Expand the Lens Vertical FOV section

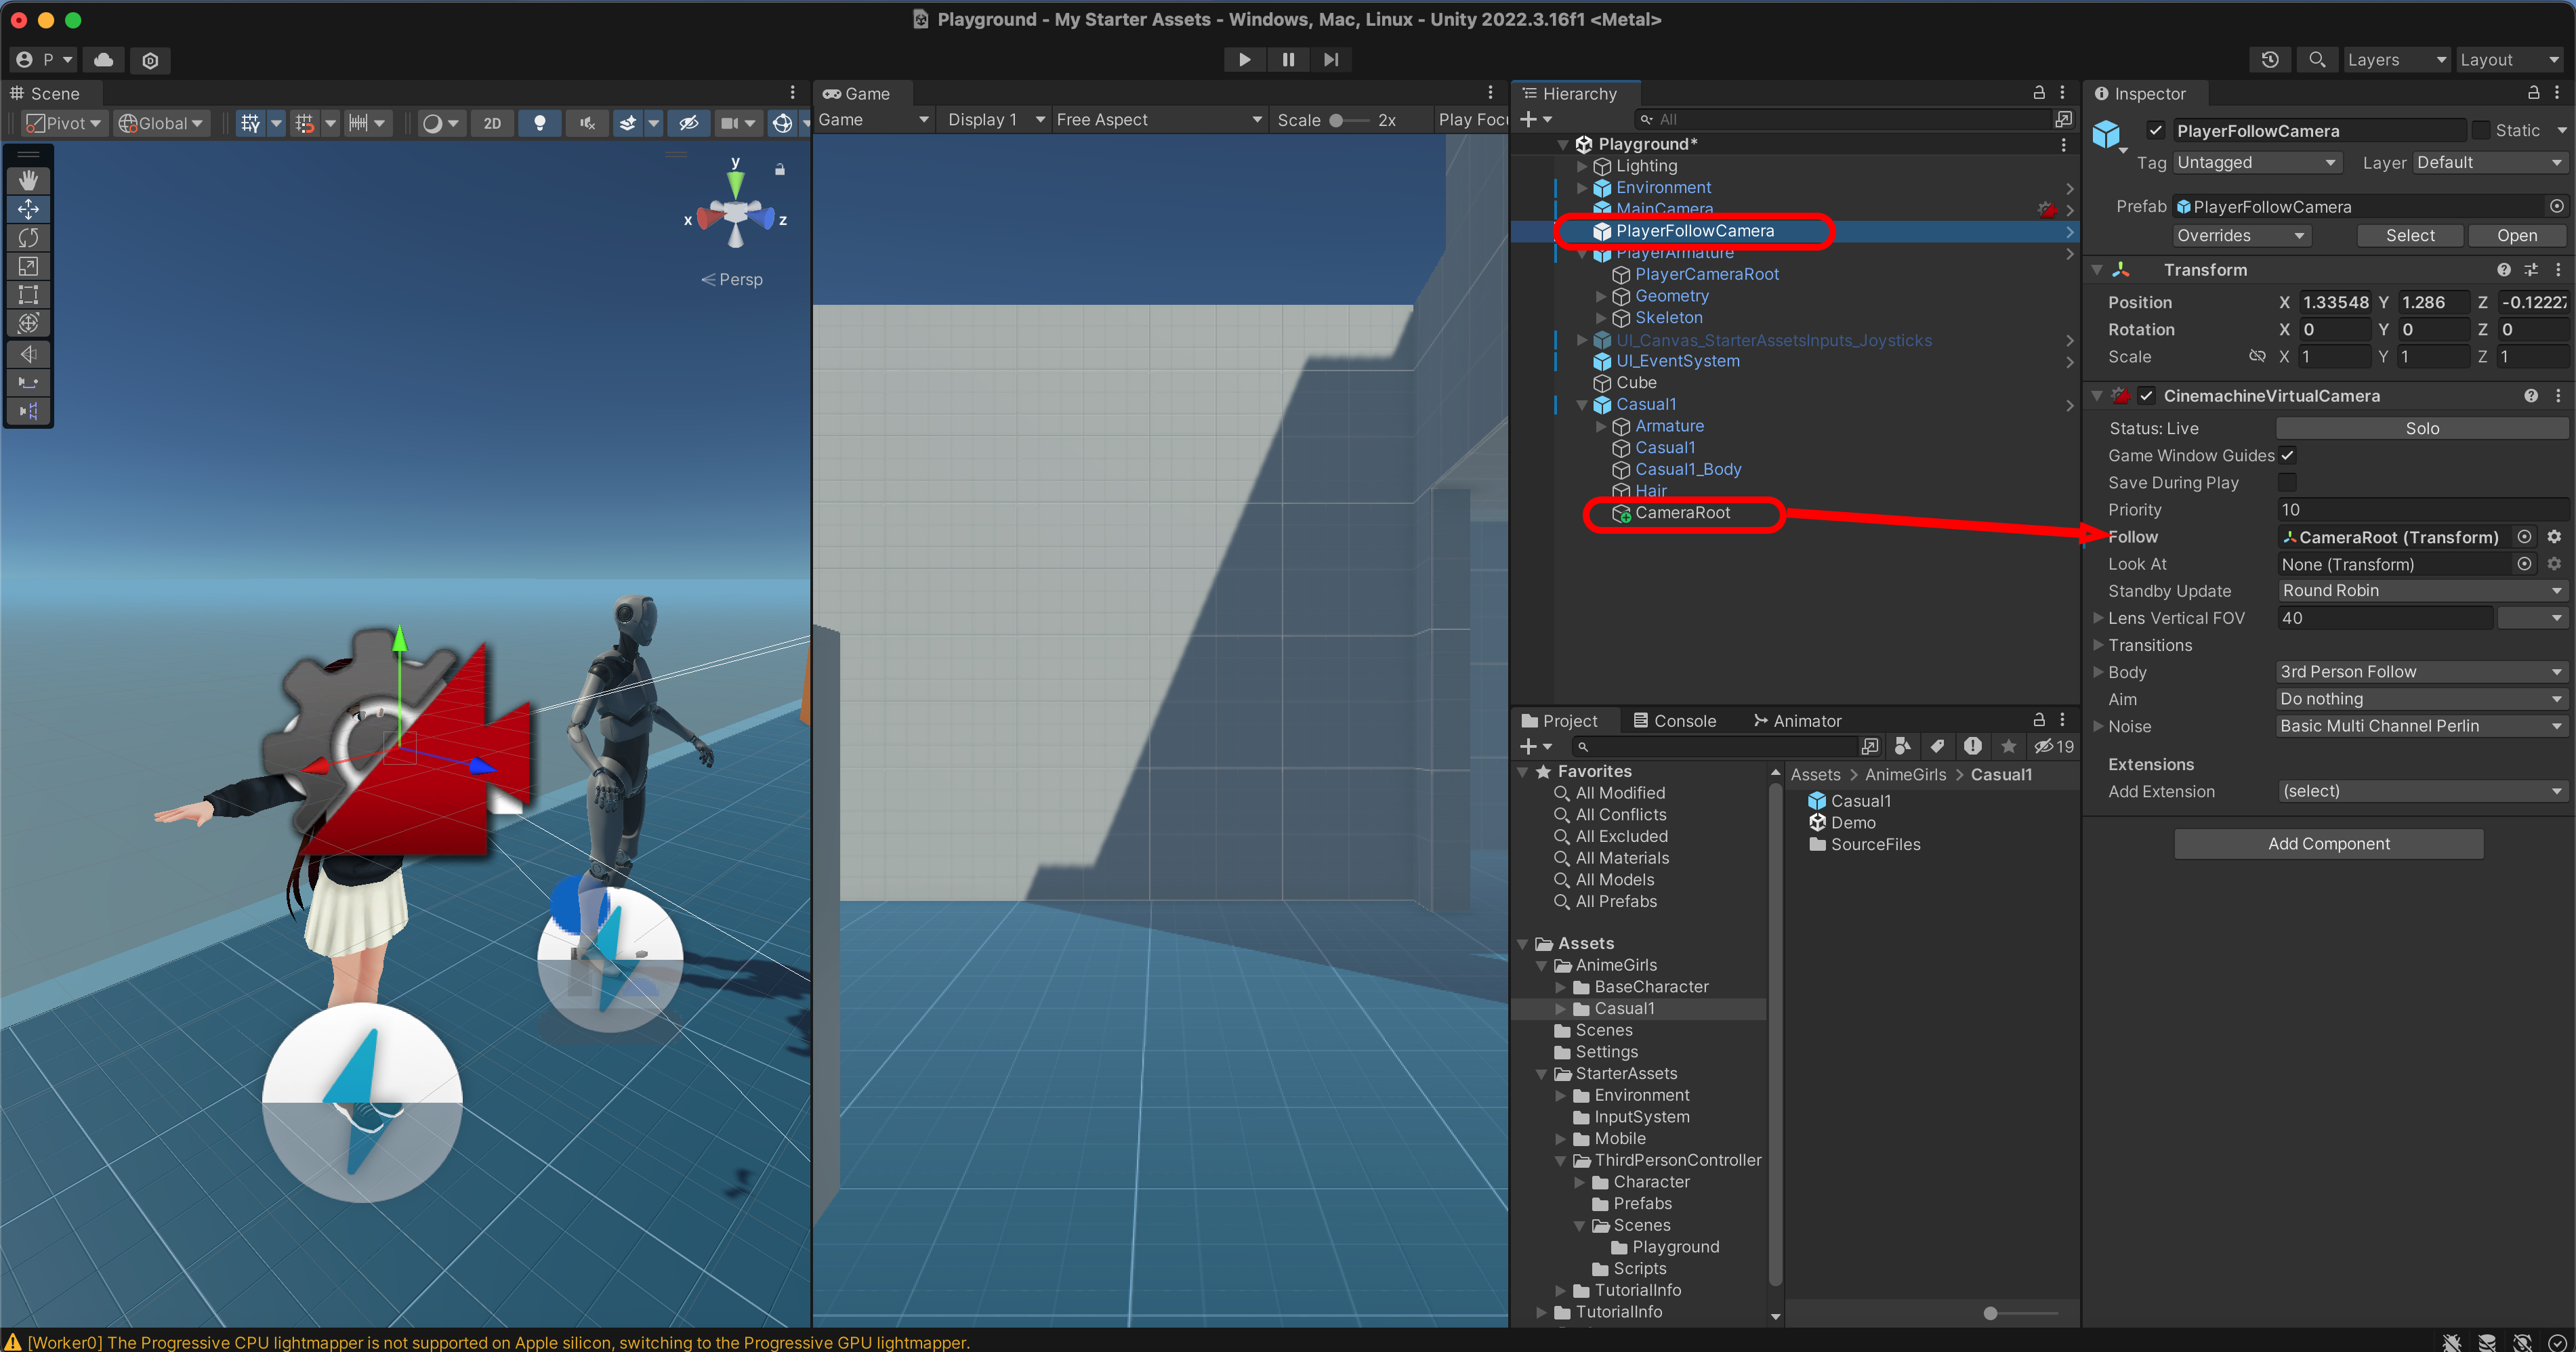click(2099, 618)
